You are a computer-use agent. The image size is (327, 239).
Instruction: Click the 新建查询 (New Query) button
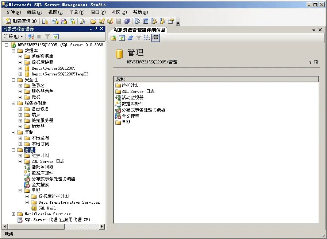[21, 21]
